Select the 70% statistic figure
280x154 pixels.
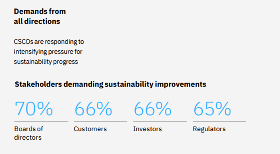pyautogui.click(x=34, y=109)
